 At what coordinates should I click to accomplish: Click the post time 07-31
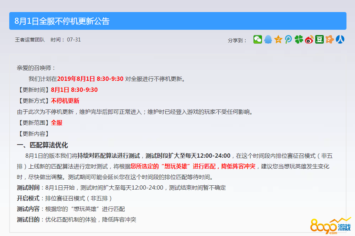[x=74, y=40]
